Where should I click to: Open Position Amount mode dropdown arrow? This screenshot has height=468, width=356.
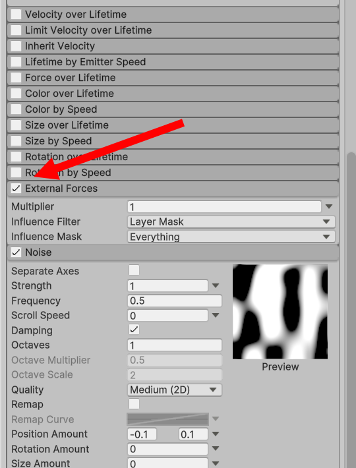point(216,434)
